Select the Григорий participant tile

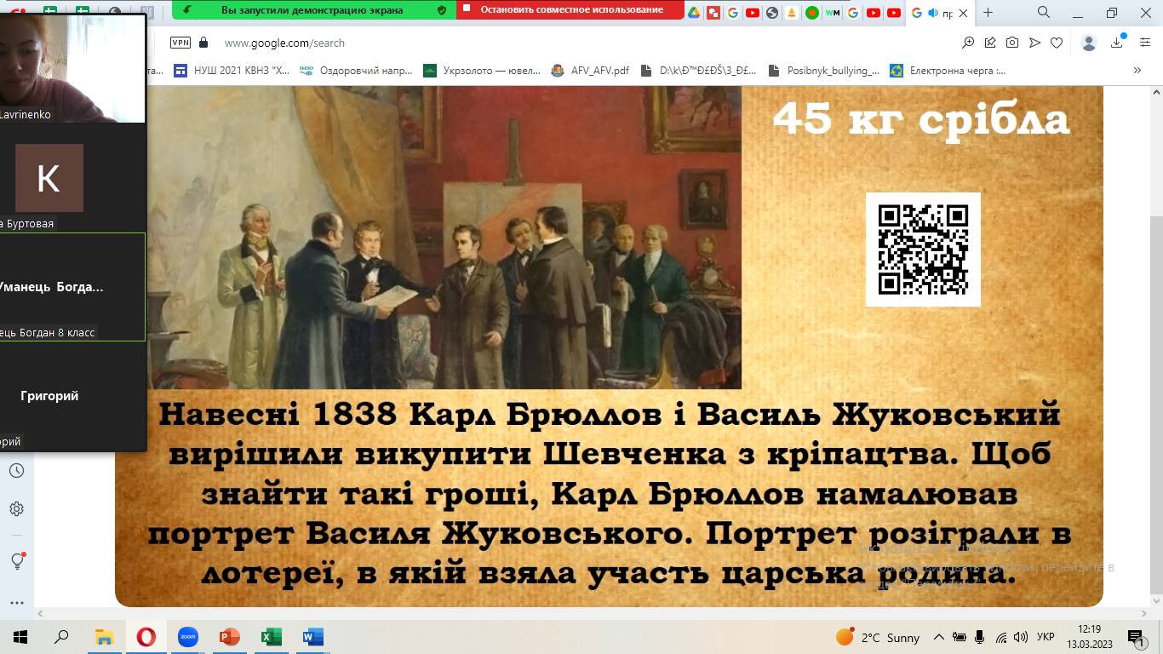(72, 396)
